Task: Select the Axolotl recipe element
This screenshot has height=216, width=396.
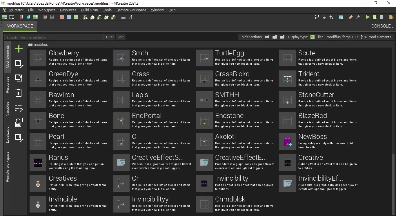Action: click(236, 141)
